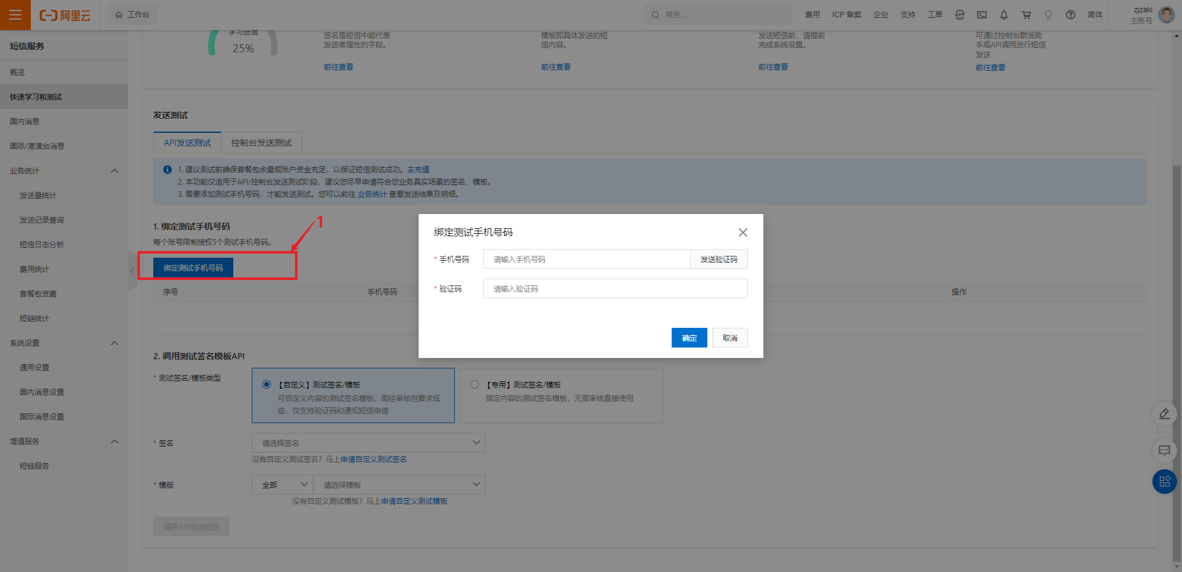The image size is (1182, 572).
Task: Open the 请选择模板 dropdown
Action: pyautogui.click(x=399, y=485)
